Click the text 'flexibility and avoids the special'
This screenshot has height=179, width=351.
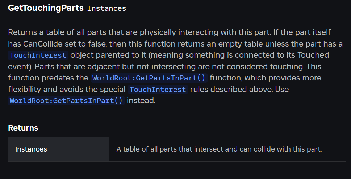tap(67, 89)
